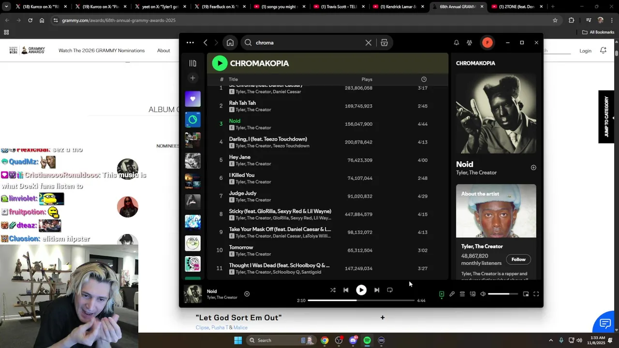The height and width of the screenshot is (348, 619).
Task: Open Discord from the taskbar
Action: [353, 340]
